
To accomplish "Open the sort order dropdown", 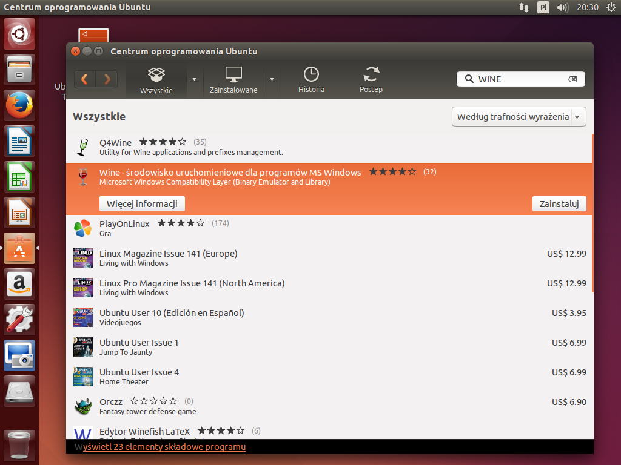I will point(519,117).
